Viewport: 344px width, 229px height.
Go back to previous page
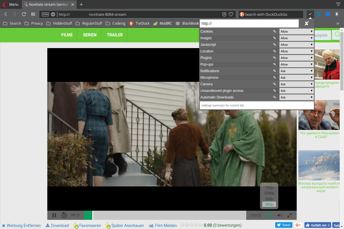(x=6, y=14)
